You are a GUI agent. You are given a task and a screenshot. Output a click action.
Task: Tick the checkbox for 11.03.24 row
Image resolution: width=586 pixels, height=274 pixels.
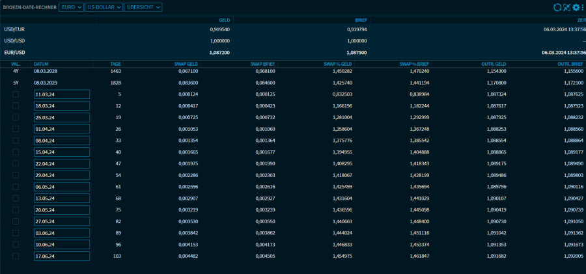(x=16, y=94)
